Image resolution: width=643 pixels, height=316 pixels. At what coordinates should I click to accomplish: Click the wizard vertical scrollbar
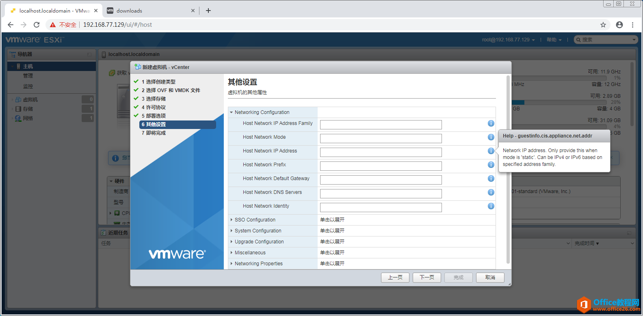(508, 170)
